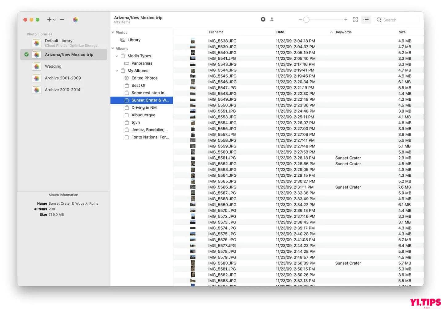The width and height of the screenshot is (441, 309).
Task: Open the Photos app library icon in toolbar
Action: (75, 19)
